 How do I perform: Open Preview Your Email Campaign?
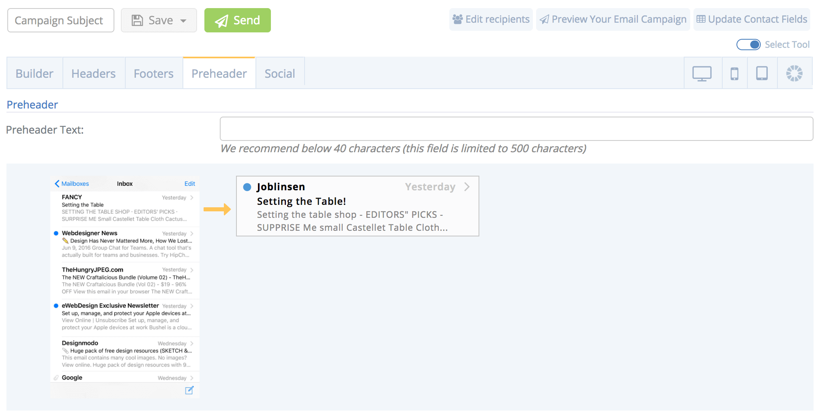coord(613,19)
